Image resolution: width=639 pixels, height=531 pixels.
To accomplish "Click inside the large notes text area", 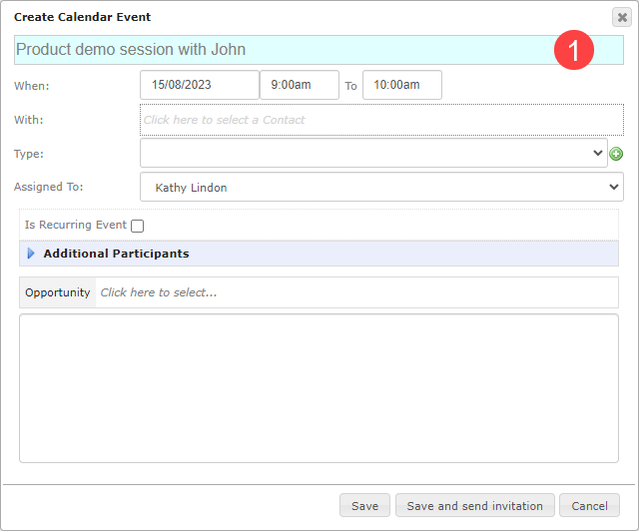I will tap(319, 388).
